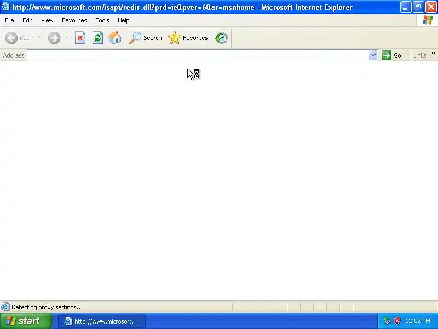
Task: Stop page loading with red X icon
Action: 80,38
